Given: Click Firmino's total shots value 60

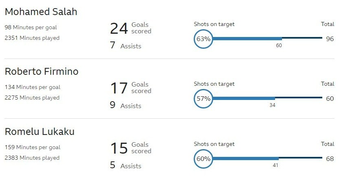Looking at the screenshot, I should point(330,99).
